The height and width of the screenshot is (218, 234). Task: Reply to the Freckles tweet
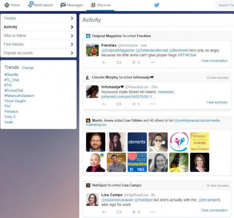[104, 62]
